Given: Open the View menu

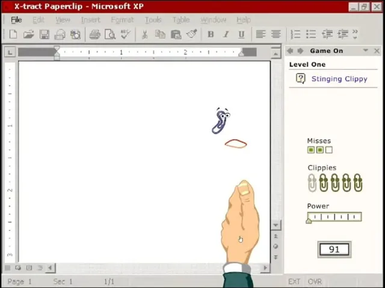Looking at the screenshot, I should coord(63,20).
